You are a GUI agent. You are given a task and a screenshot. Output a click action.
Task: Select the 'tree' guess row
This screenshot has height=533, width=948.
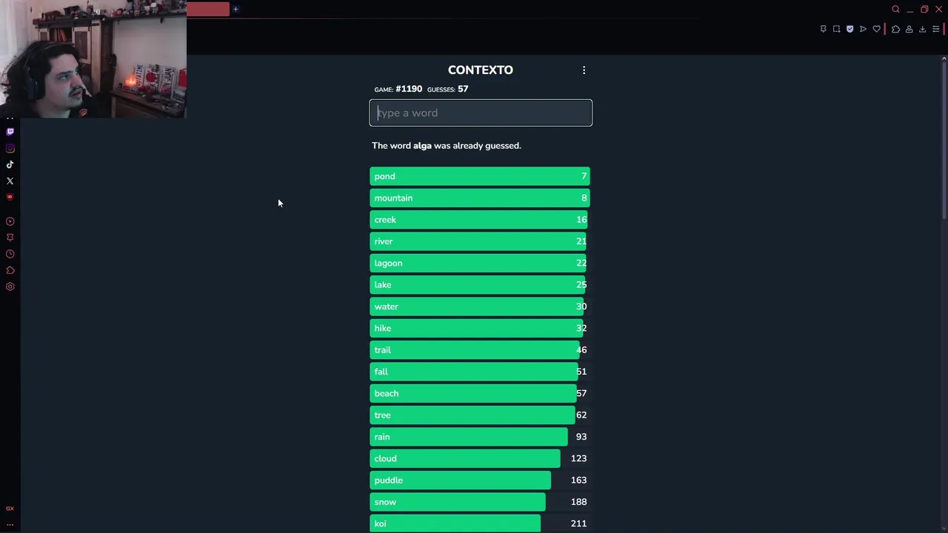pyautogui.click(x=480, y=415)
